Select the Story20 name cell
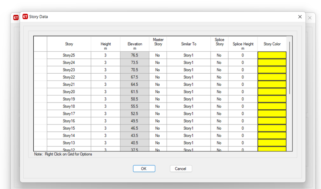The width and height of the screenshot is (321, 189). click(69, 92)
